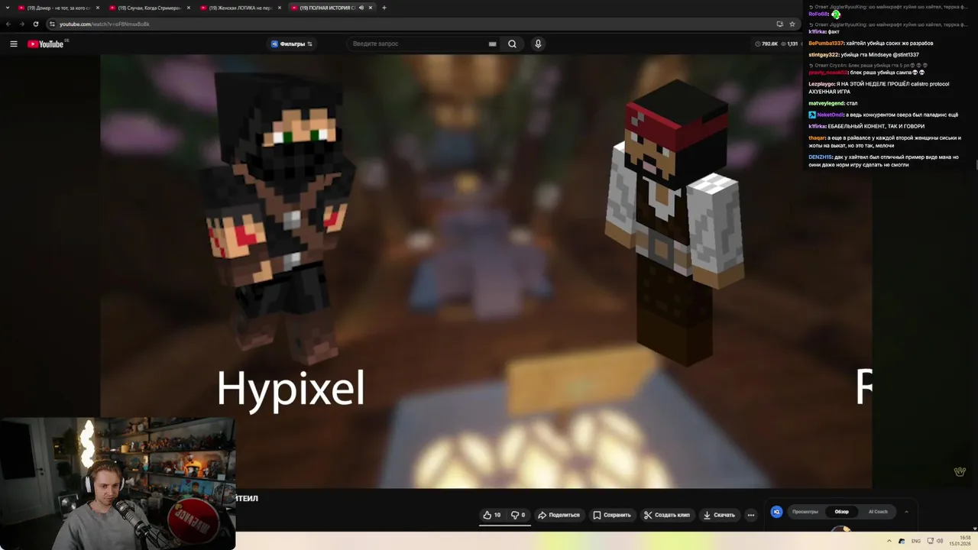
Task: Click the Создать клип button
Action: [666, 515]
